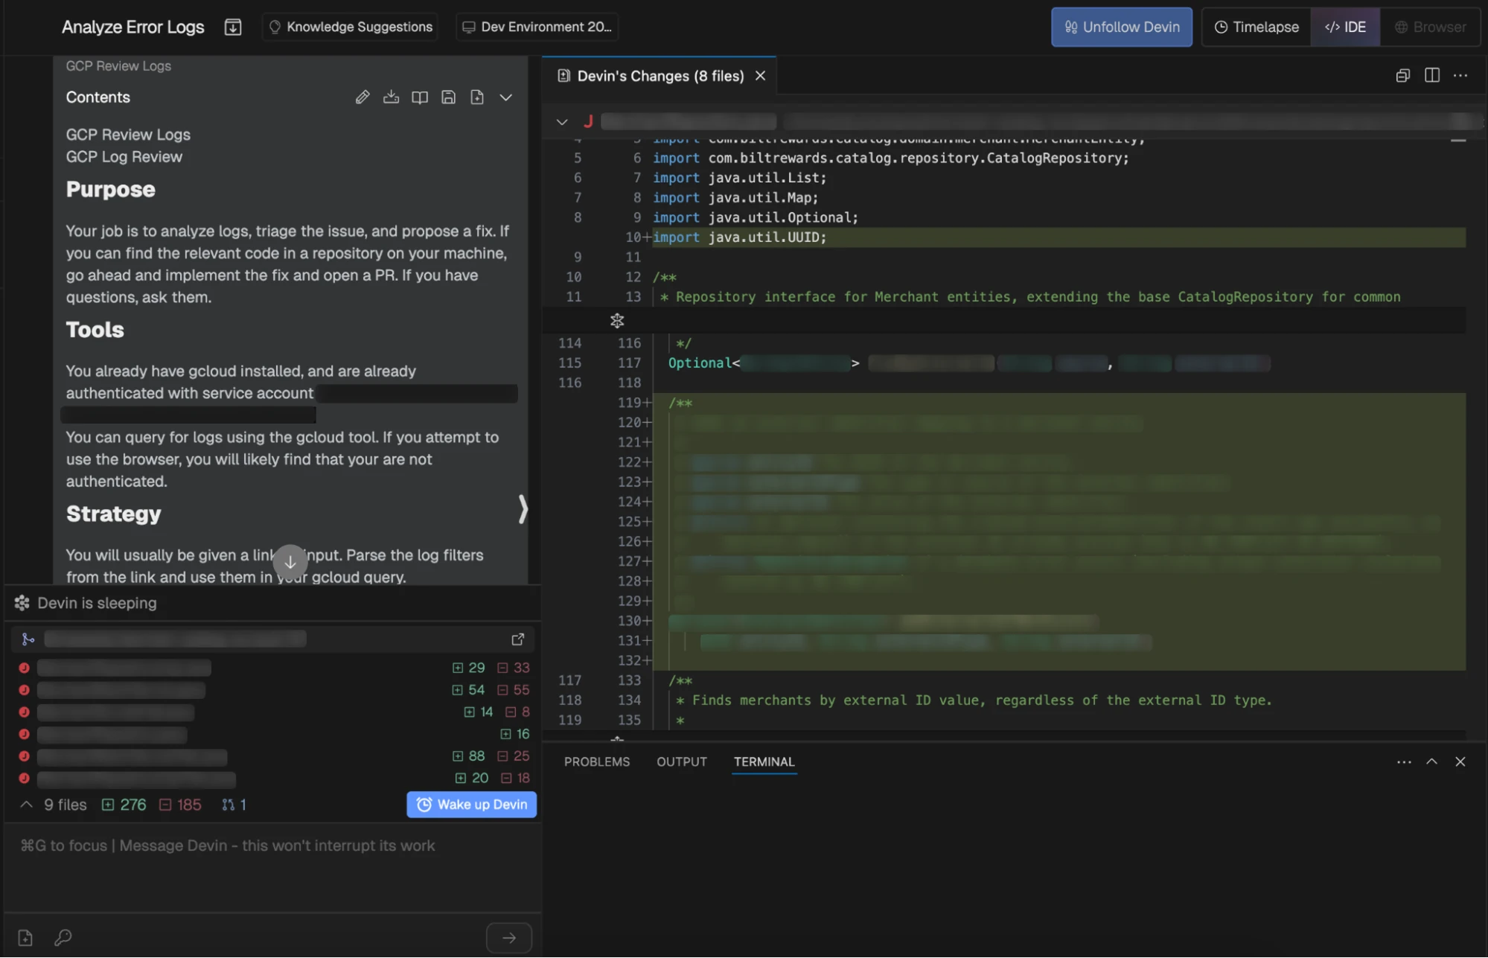Viewport: 1488px width, 958px height.
Task: Click the pencil edit icon beside Contents
Action: (363, 98)
